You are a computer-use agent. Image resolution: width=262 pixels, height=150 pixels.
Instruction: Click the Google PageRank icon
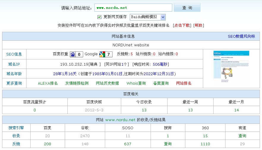click(106, 54)
